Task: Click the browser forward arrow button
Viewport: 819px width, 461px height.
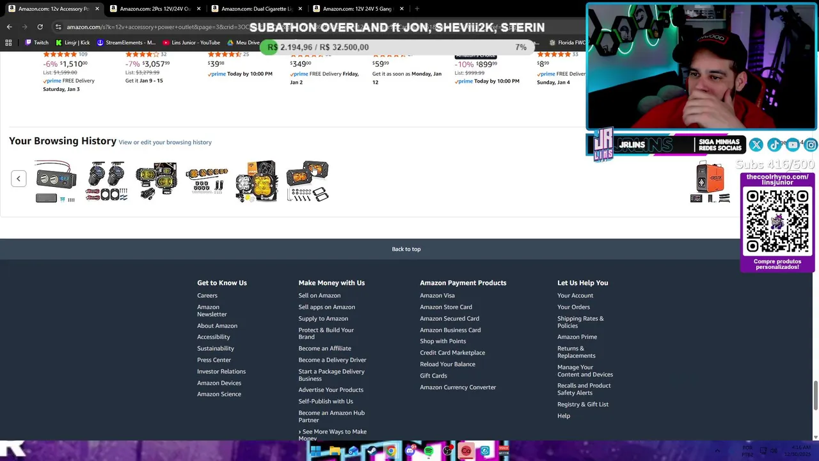Action: (x=25, y=27)
